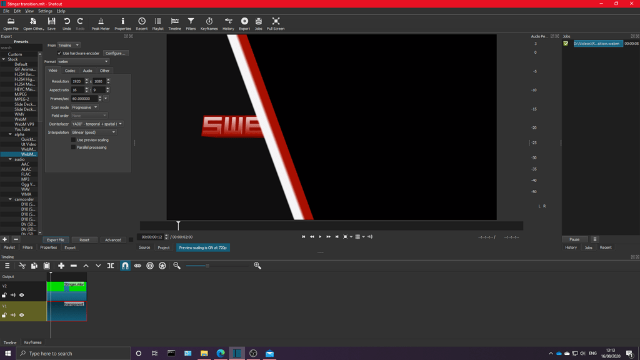Switch to the Other export tab
Image resolution: width=640 pixels, height=360 pixels.
click(104, 71)
